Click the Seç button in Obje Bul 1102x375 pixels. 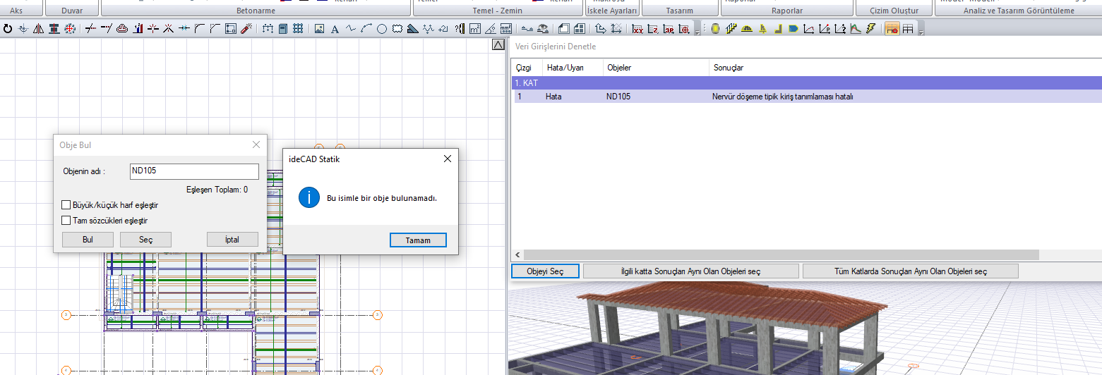tap(145, 240)
